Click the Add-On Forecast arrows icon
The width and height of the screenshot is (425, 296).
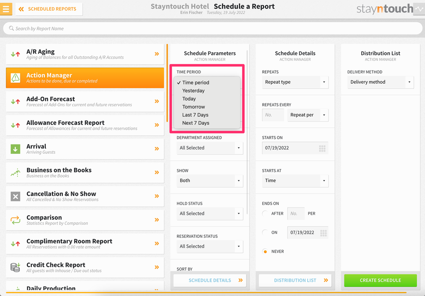click(x=15, y=102)
